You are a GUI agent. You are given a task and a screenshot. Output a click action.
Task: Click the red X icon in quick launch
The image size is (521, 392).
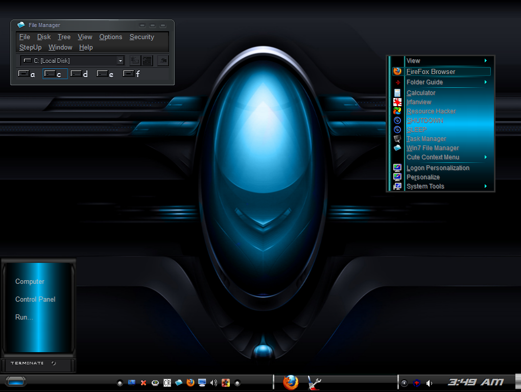144,383
